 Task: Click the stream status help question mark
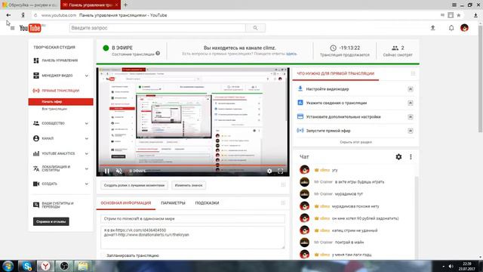click(158, 54)
